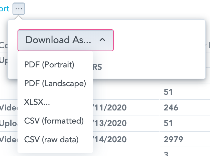Click the date cell ending /11/2020

pyautogui.click(x=109, y=108)
